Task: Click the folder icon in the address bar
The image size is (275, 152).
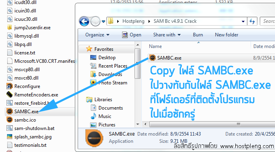Action: [x=110, y=21]
